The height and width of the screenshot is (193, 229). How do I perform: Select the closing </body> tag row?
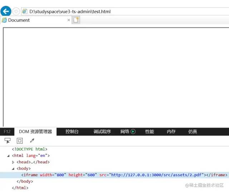[25, 181]
